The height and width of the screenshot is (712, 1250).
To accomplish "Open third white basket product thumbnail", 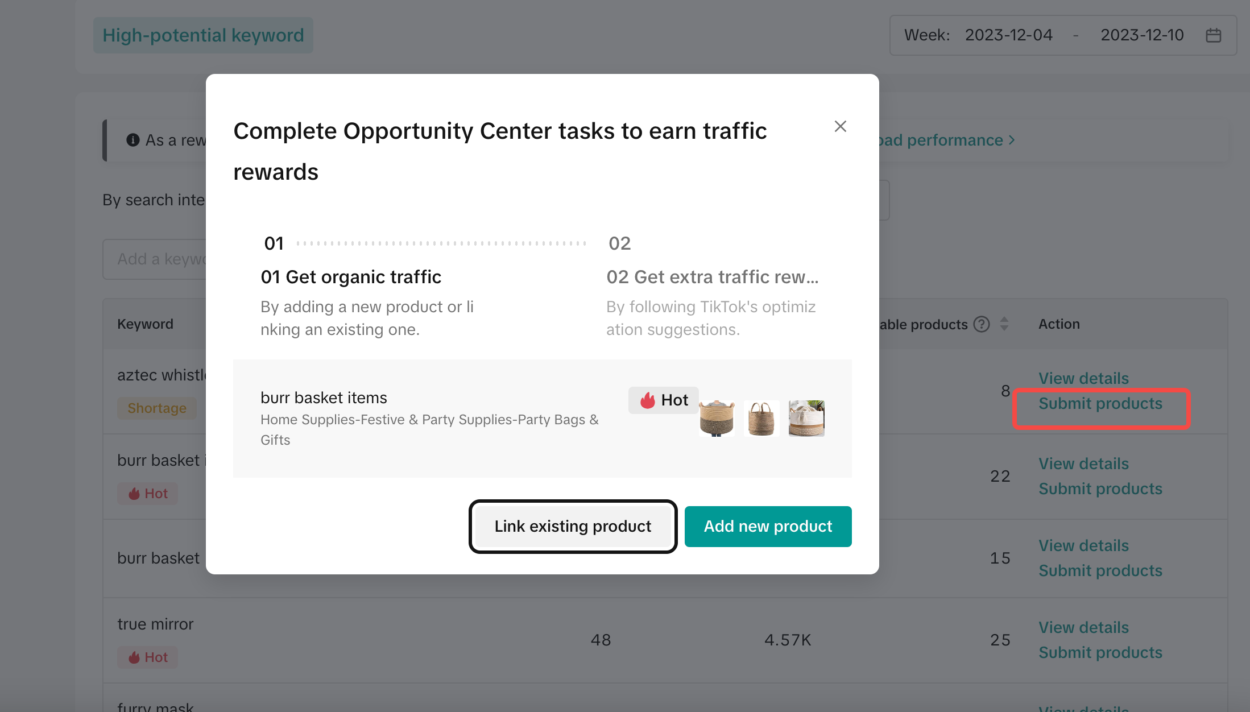I will (x=806, y=418).
